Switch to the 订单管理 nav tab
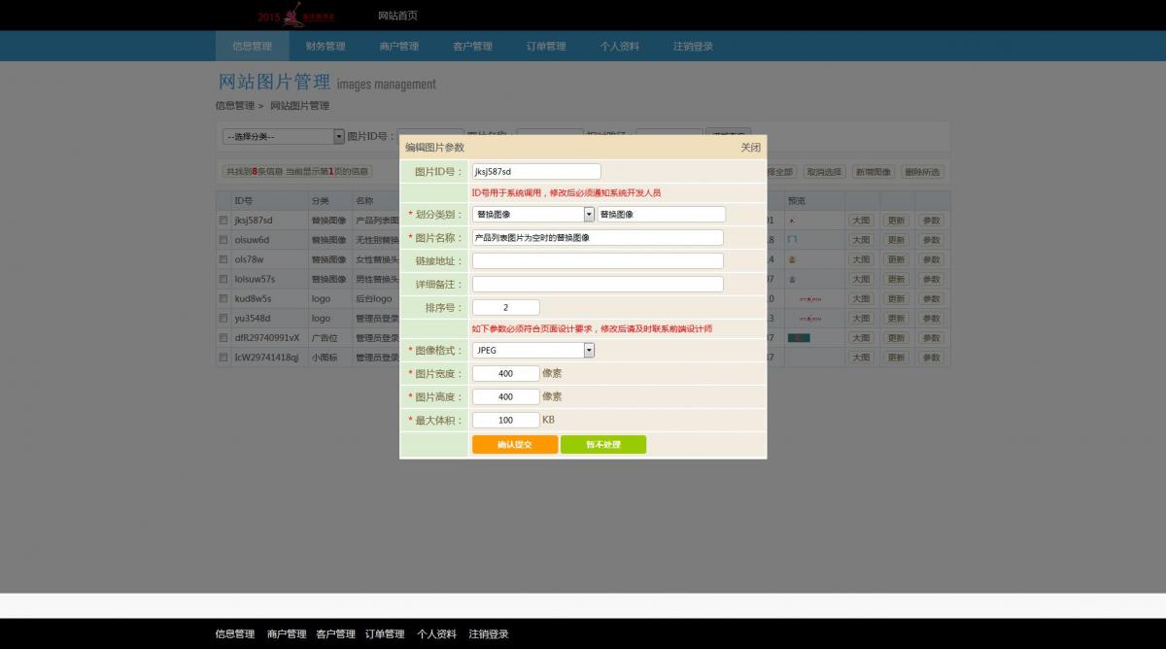This screenshot has width=1166, height=649. pyautogui.click(x=546, y=46)
